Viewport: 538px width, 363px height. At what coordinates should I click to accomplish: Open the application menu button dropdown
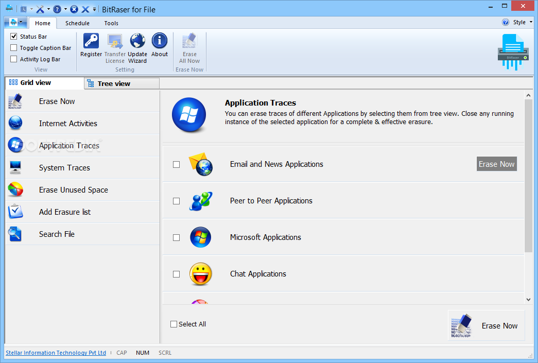pos(15,23)
